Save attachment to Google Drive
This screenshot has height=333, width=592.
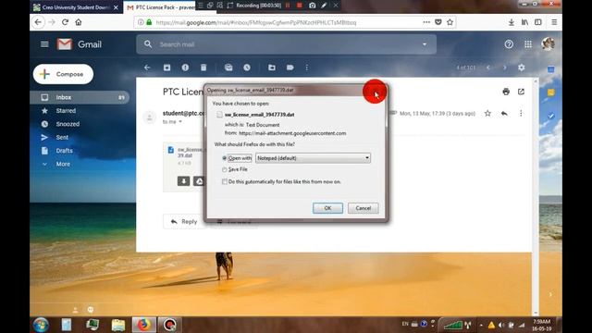[199, 181]
